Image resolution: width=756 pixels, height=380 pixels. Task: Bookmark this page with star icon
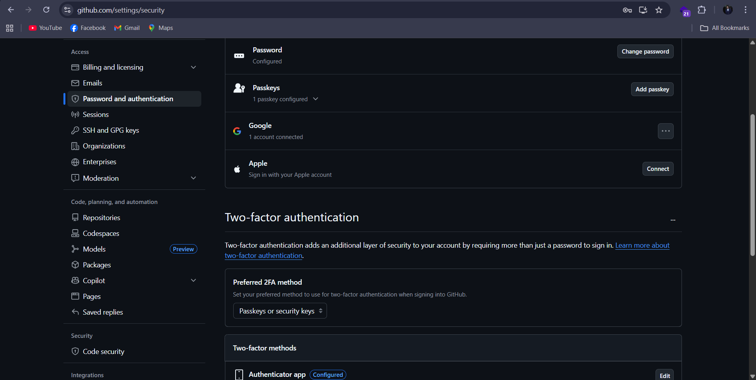point(659,10)
